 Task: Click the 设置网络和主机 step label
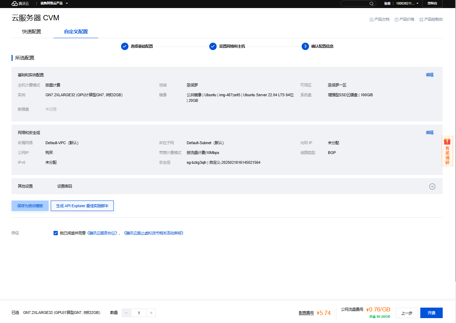click(232, 46)
